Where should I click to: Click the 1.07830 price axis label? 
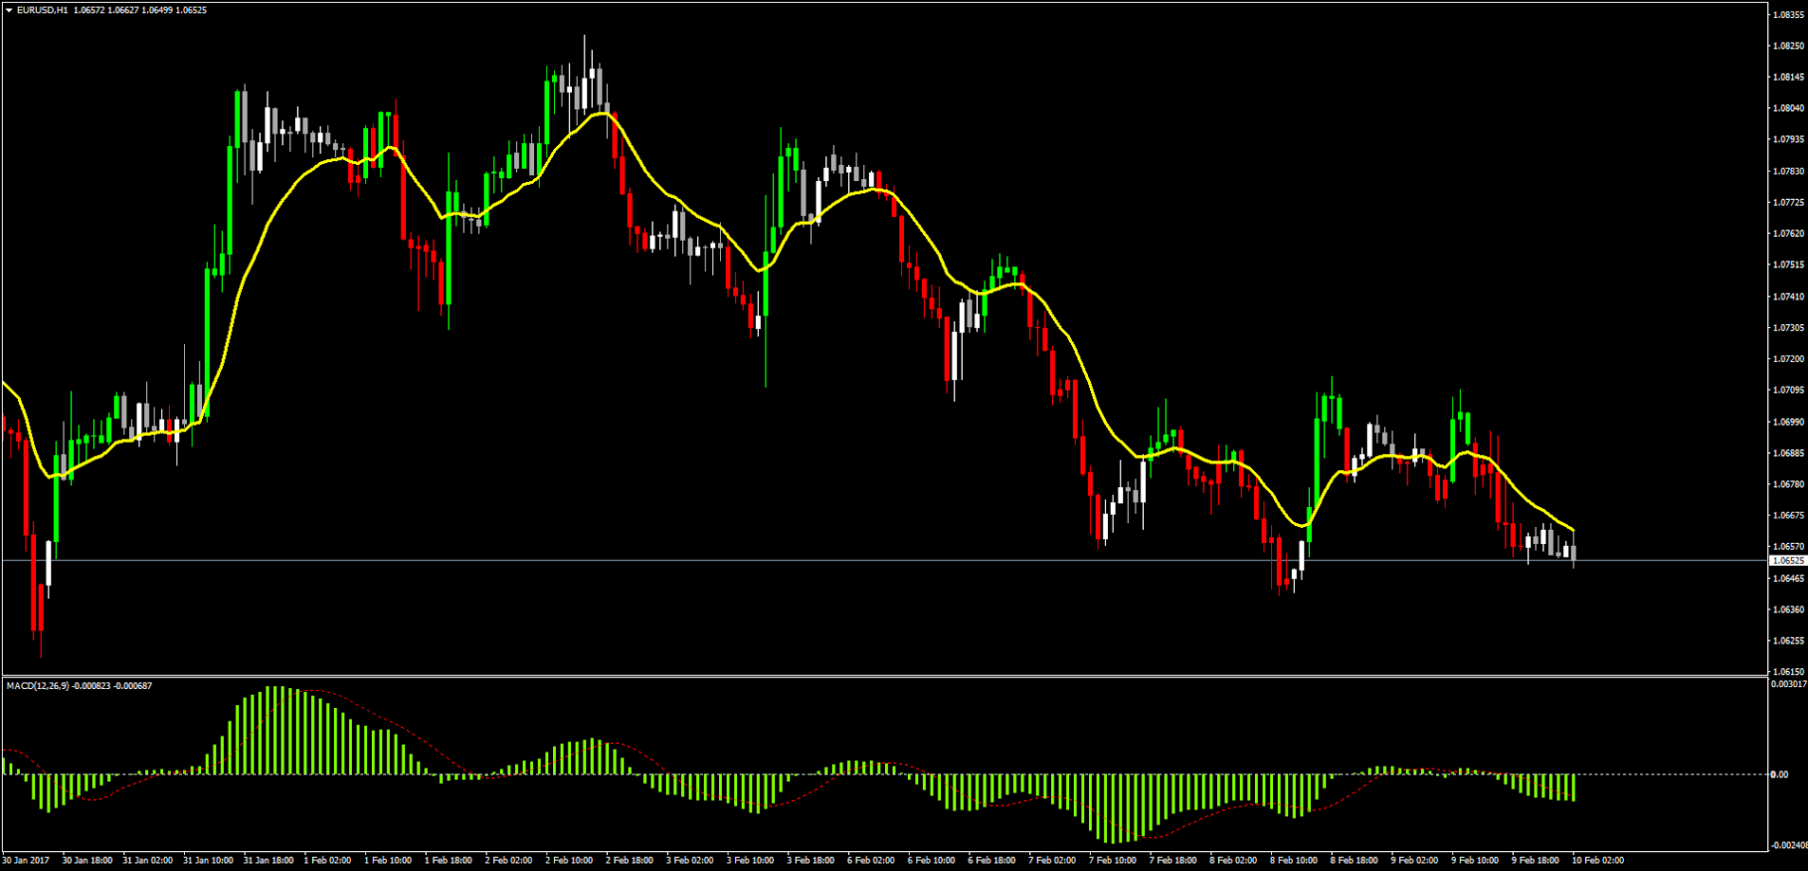click(x=1788, y=172)
